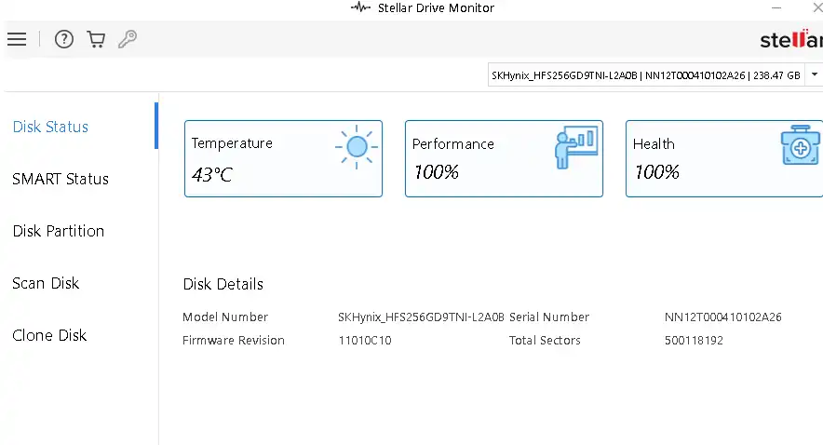Click the performance presentation chart icon
Screen dimensions: 823x445
574,148
